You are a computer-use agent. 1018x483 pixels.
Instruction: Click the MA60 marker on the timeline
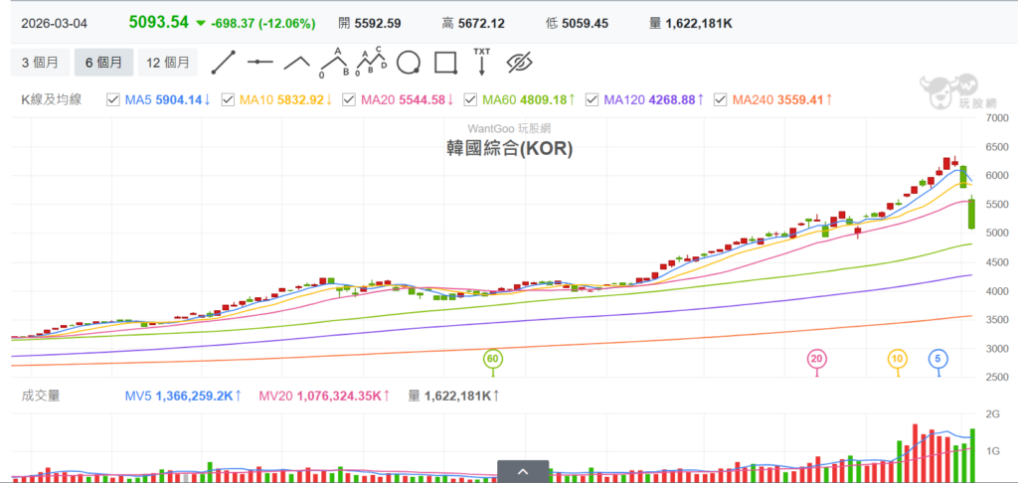492,358
